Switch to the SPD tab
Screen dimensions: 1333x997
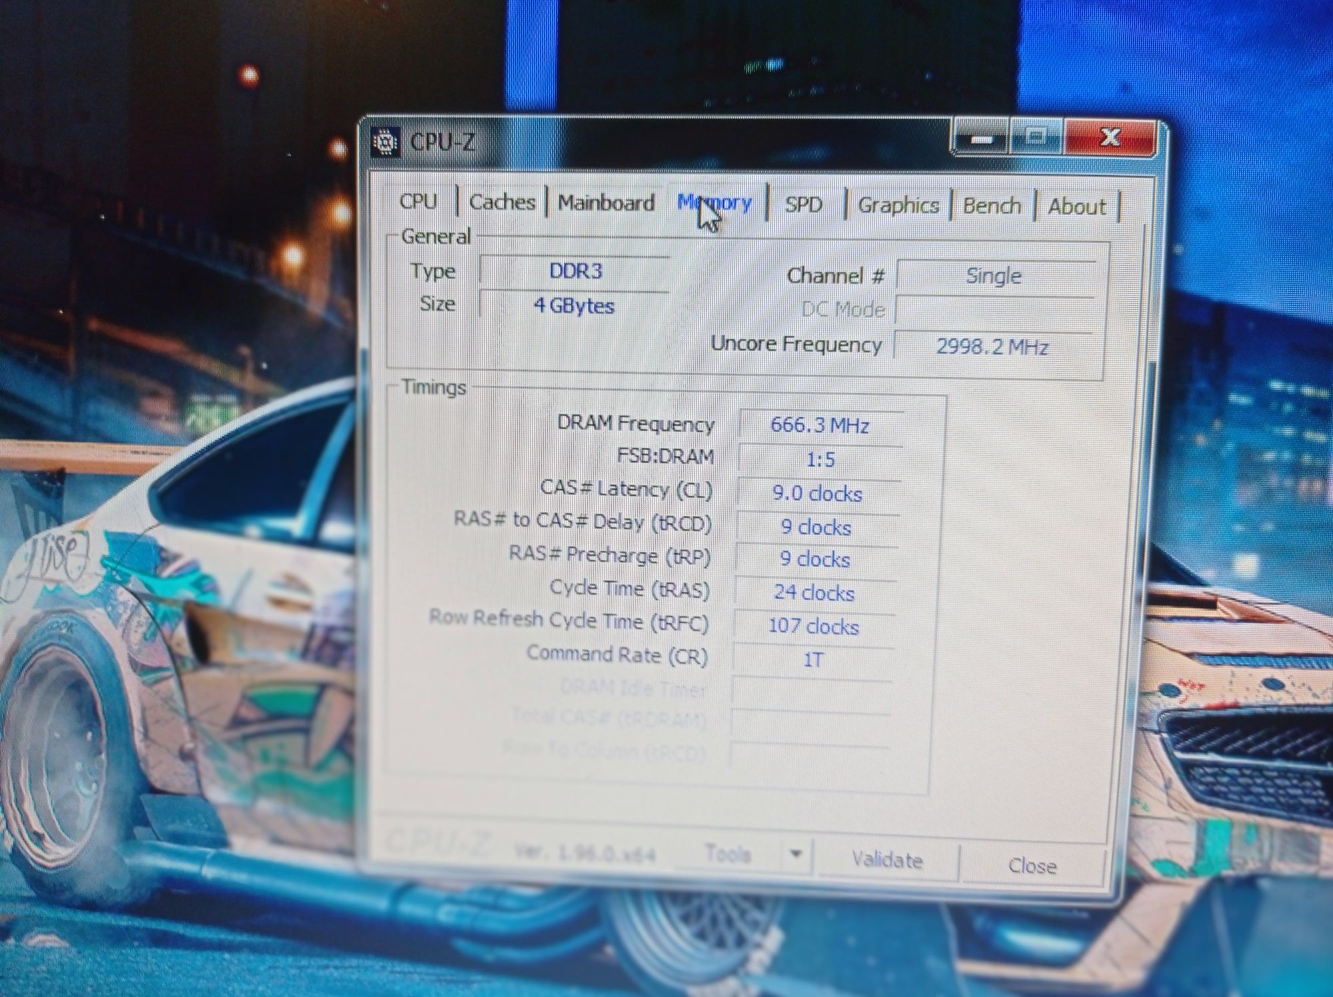tap(803, 205)
